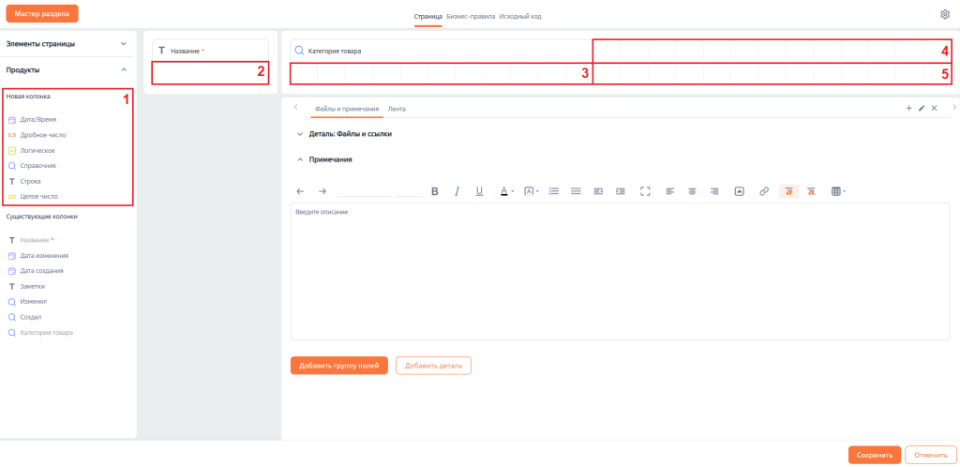Insert a link using the chain icon

764,191
